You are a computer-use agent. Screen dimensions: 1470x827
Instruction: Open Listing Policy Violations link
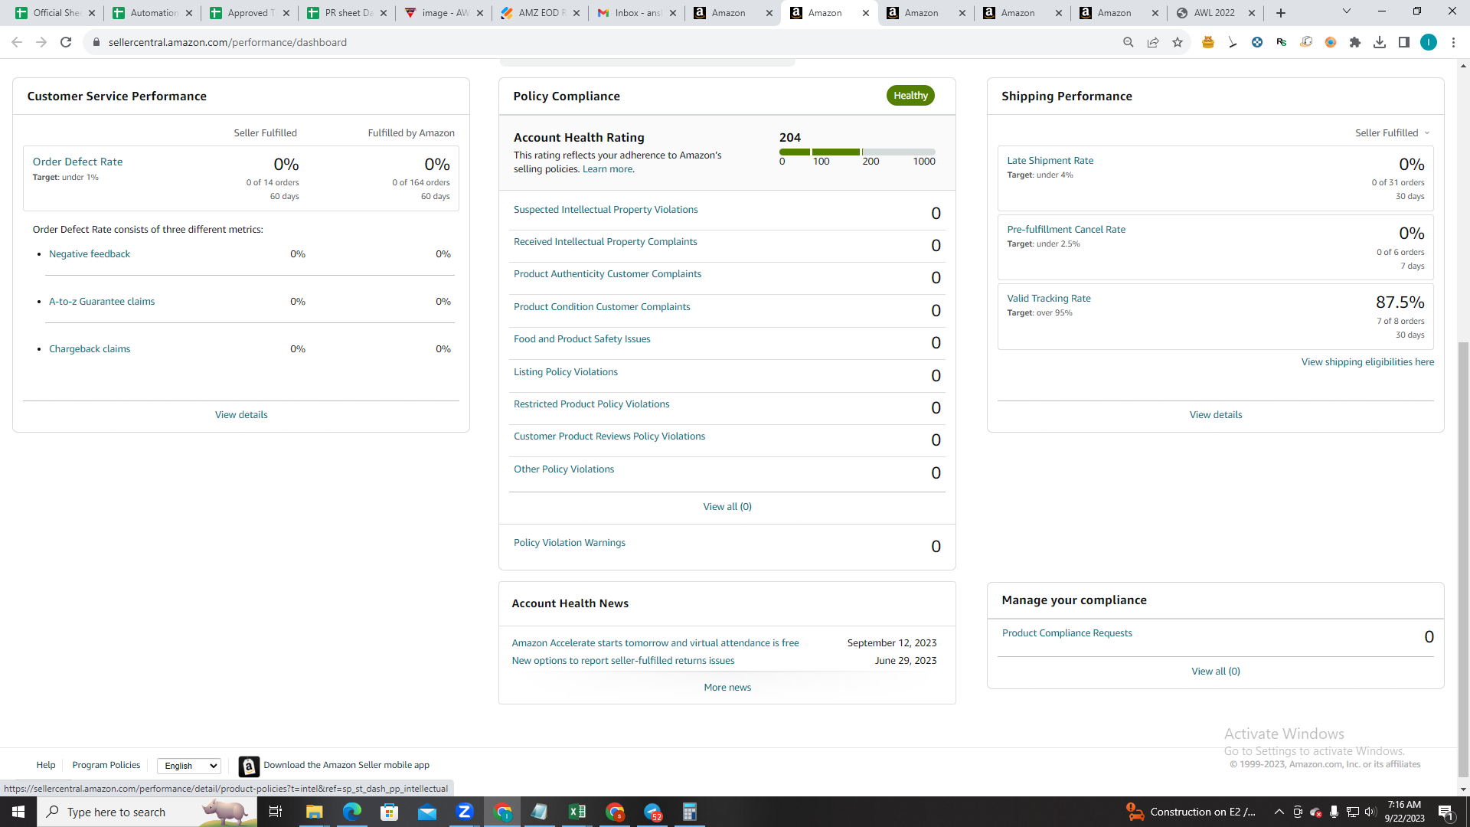(565, 372)
